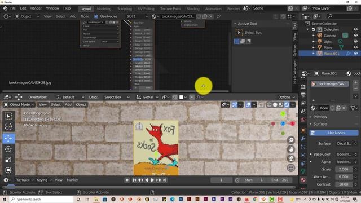Click the Contrast 10.00 value field
The height and width of the screenshot is (203, 361).
coord(344,184)
